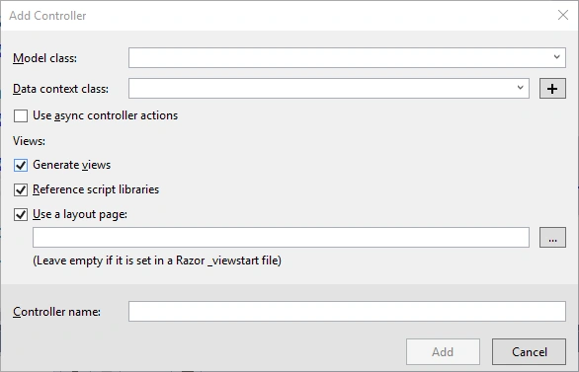Click the Controller name label
The width and height of the screenshot is (579, 372).
[x=56, y=312]
